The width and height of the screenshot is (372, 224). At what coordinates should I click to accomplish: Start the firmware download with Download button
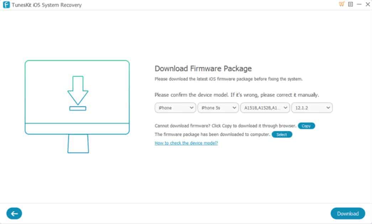[x=347, y=213]
